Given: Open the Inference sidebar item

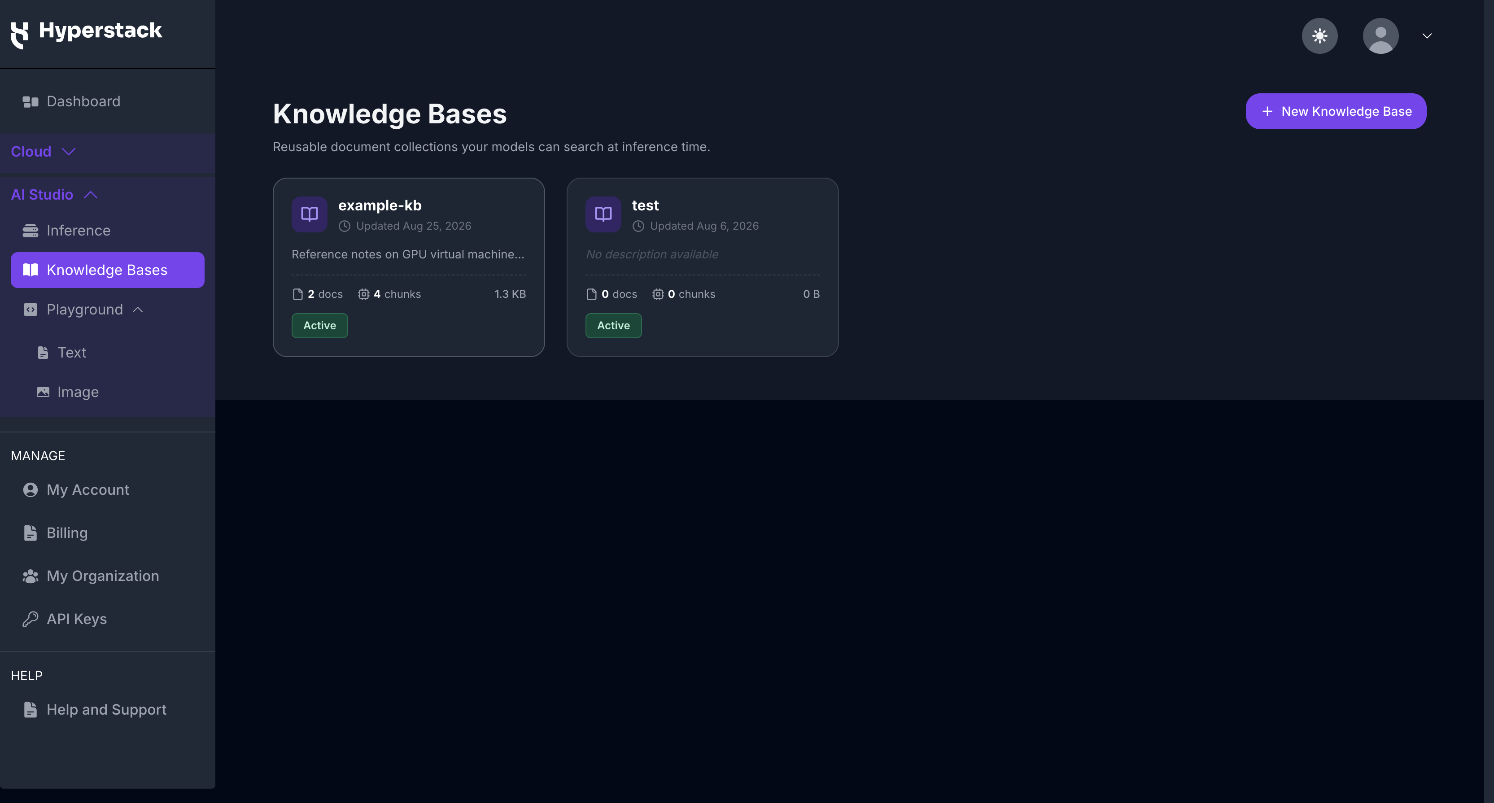Looking at the screenshot, I should click(x=79, y=231).
